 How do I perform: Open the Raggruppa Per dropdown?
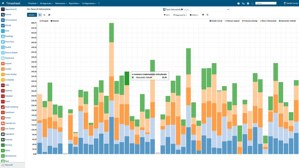pos(180,15)
